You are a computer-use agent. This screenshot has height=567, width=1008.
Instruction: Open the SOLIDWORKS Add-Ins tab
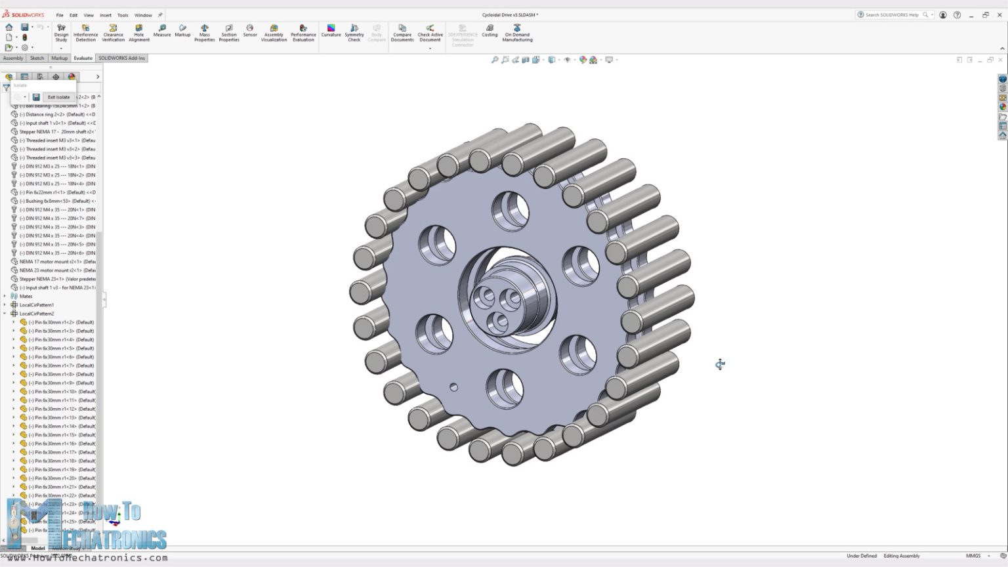pyautogui.click(x=122, y=58)
